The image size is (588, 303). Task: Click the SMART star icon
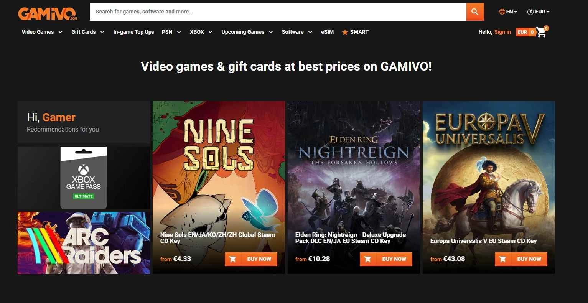point(345,32)
